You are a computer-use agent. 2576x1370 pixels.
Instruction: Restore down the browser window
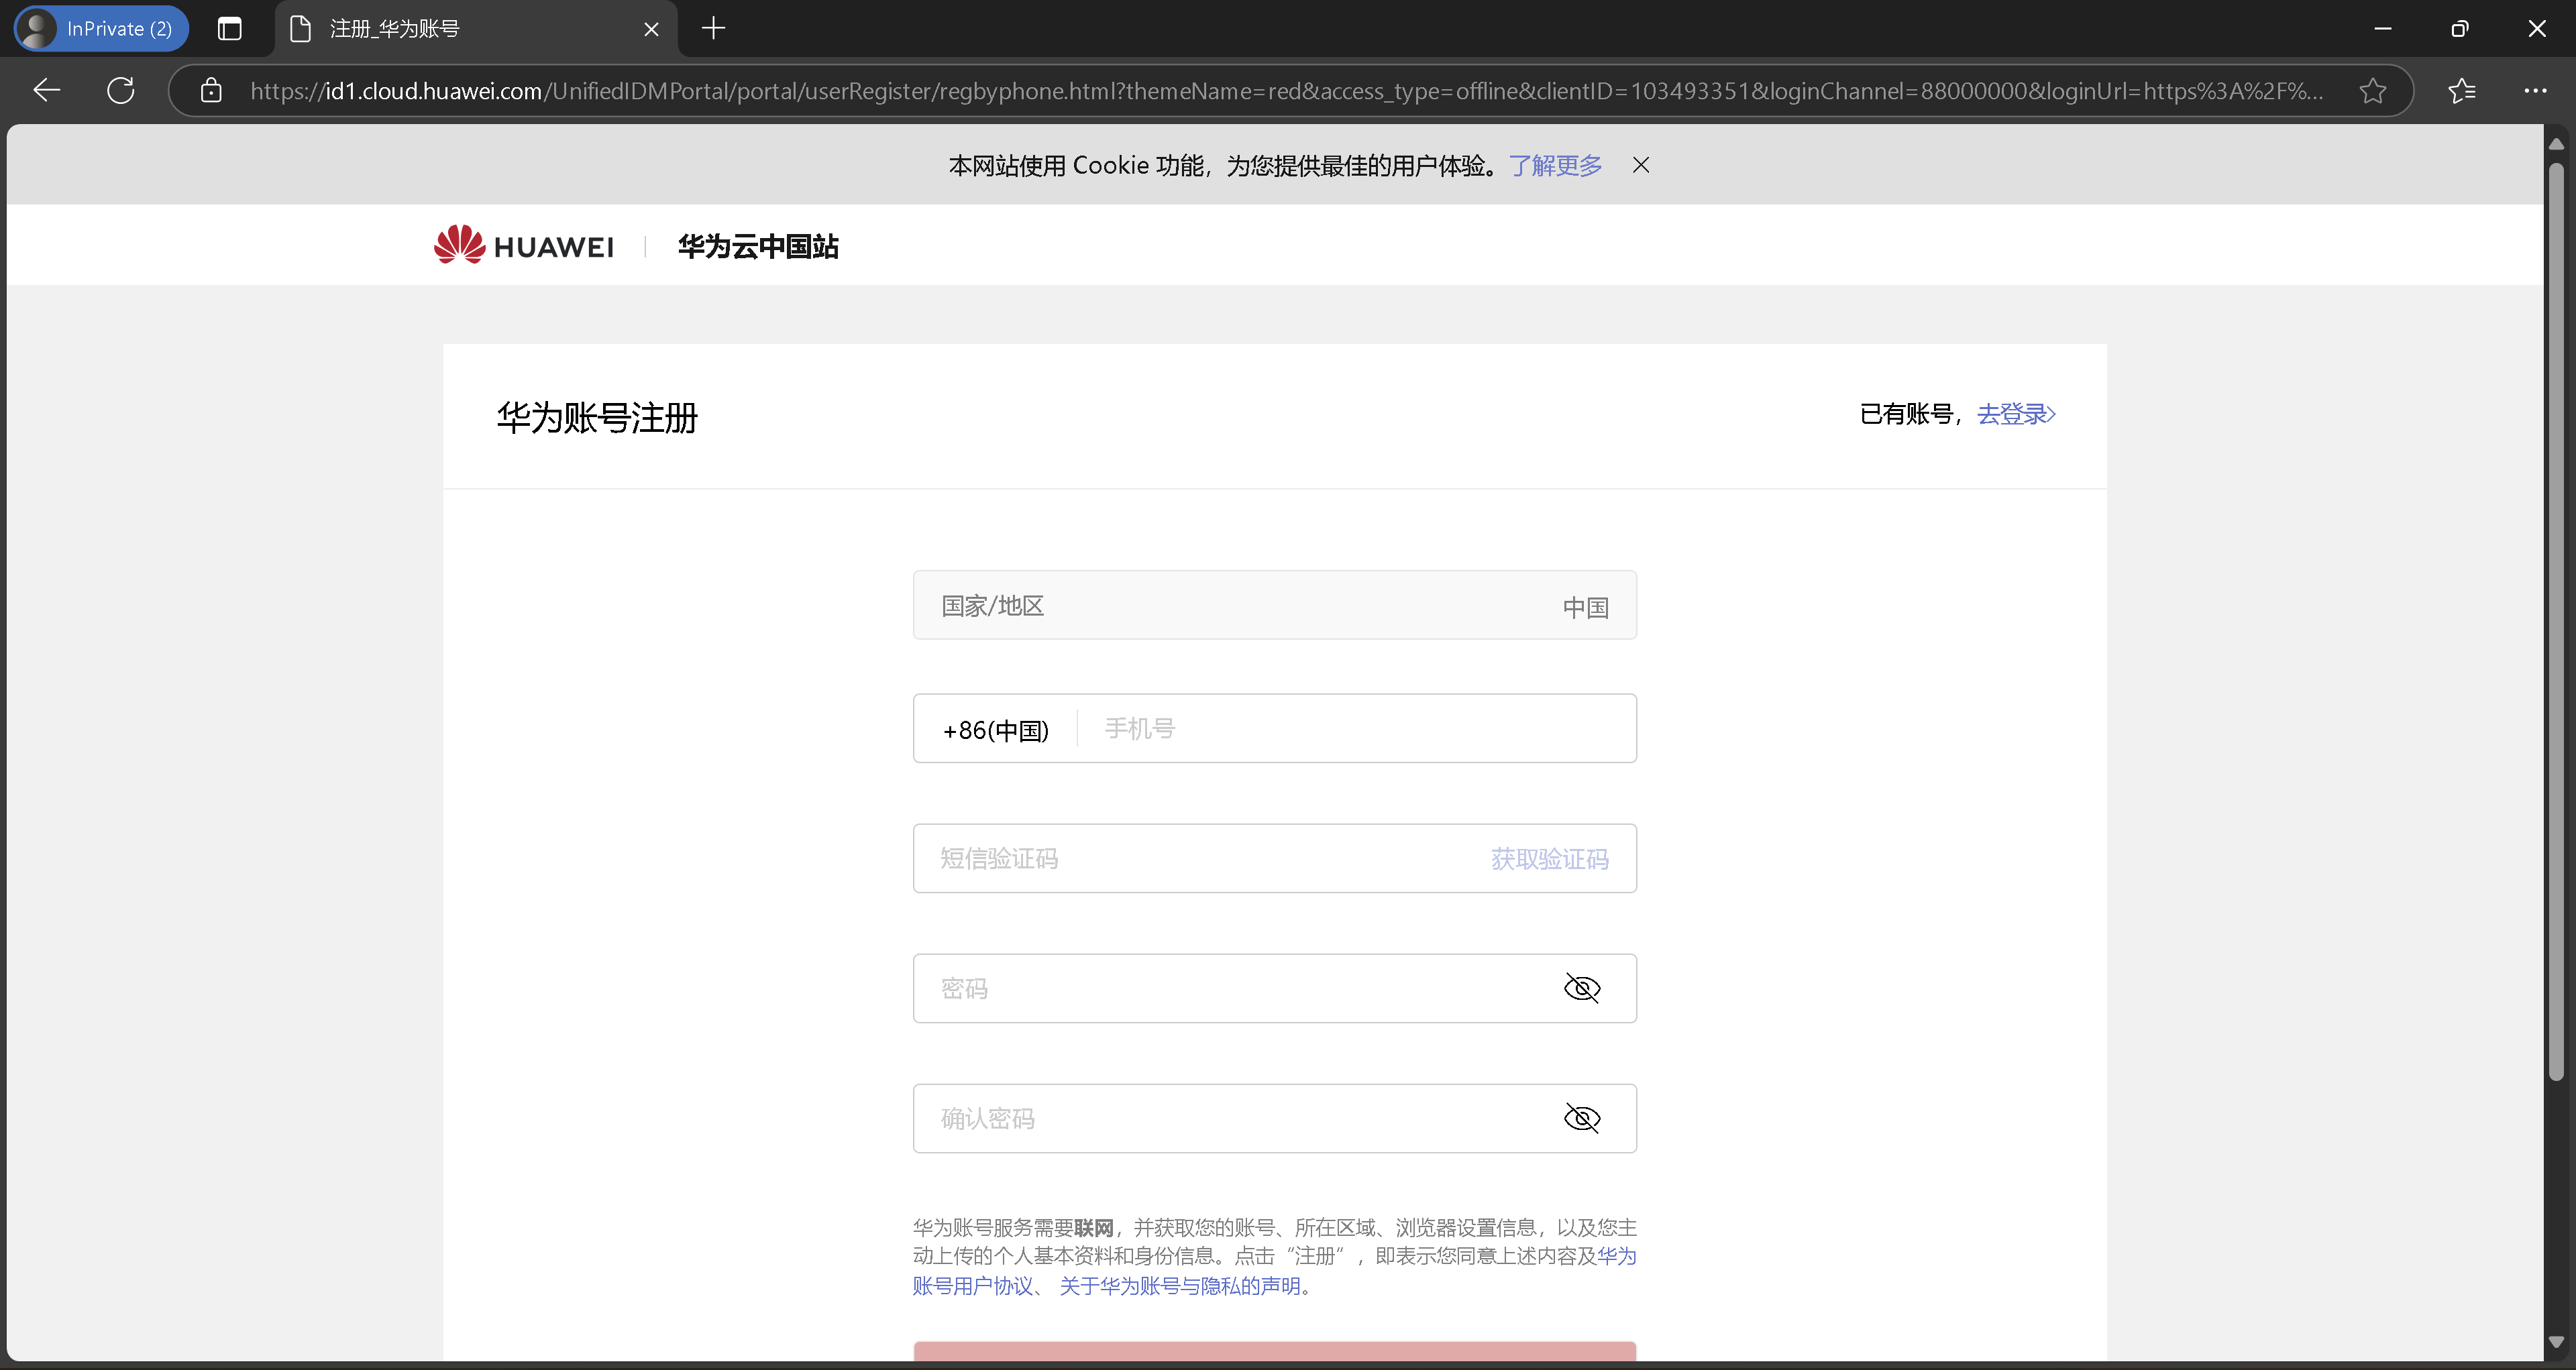[2460, 29]
